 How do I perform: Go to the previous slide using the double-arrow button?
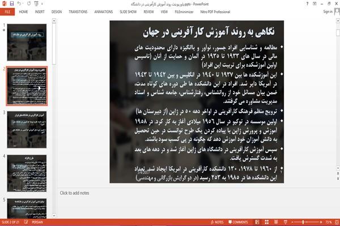click(x=338, y=173)
